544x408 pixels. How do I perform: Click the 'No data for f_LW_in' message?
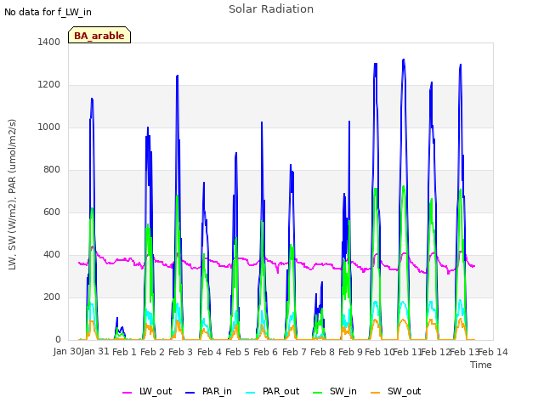point(48,12)
